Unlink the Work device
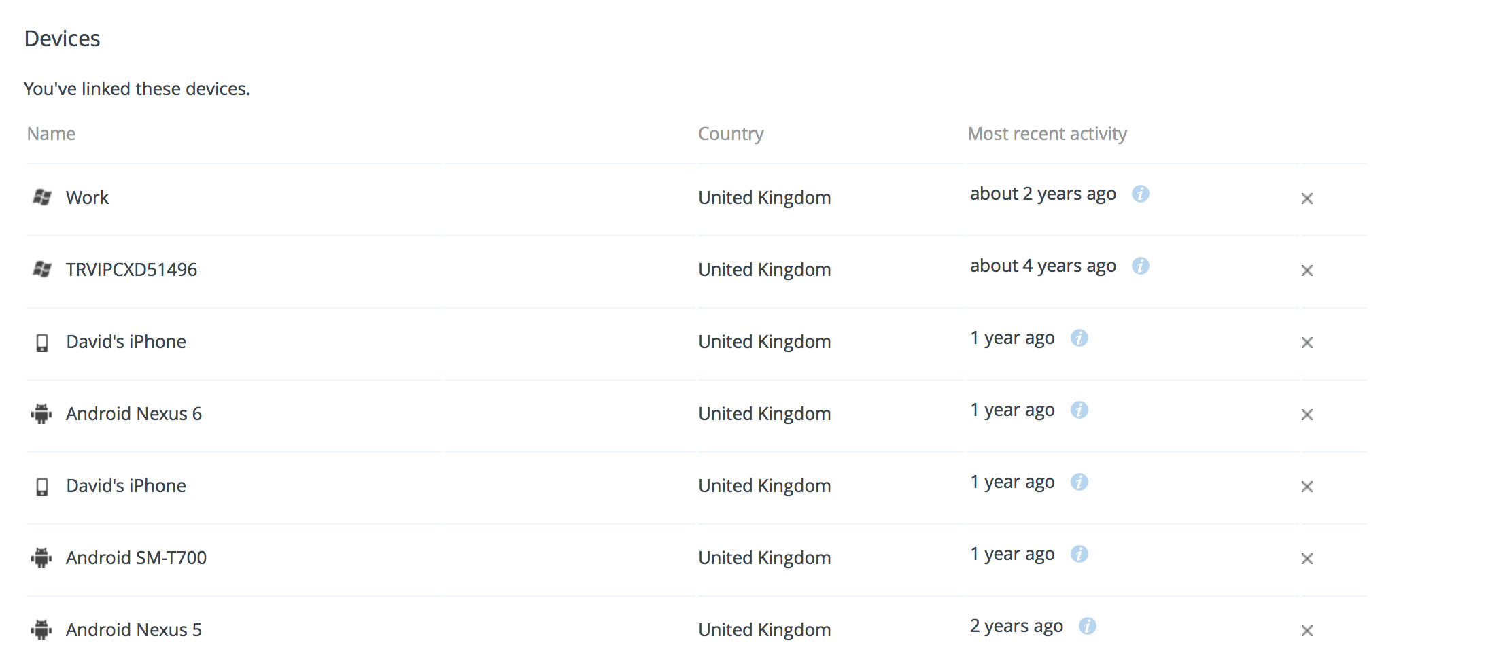1486x666 pixels. pos(1307,198)
